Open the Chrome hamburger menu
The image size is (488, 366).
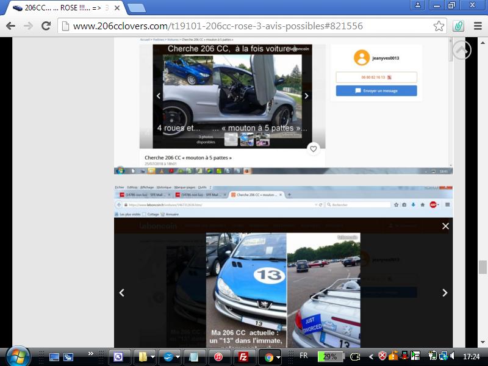[x=478, y=26]
